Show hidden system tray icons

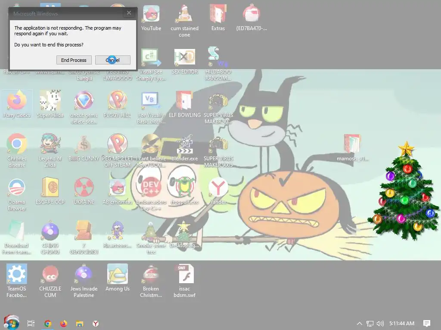click(360, 324)
